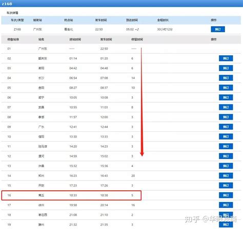Screen dimensions: 243x229
Task: Book ticket from 岳阳 row 05
Action: [x=226, y=88]
